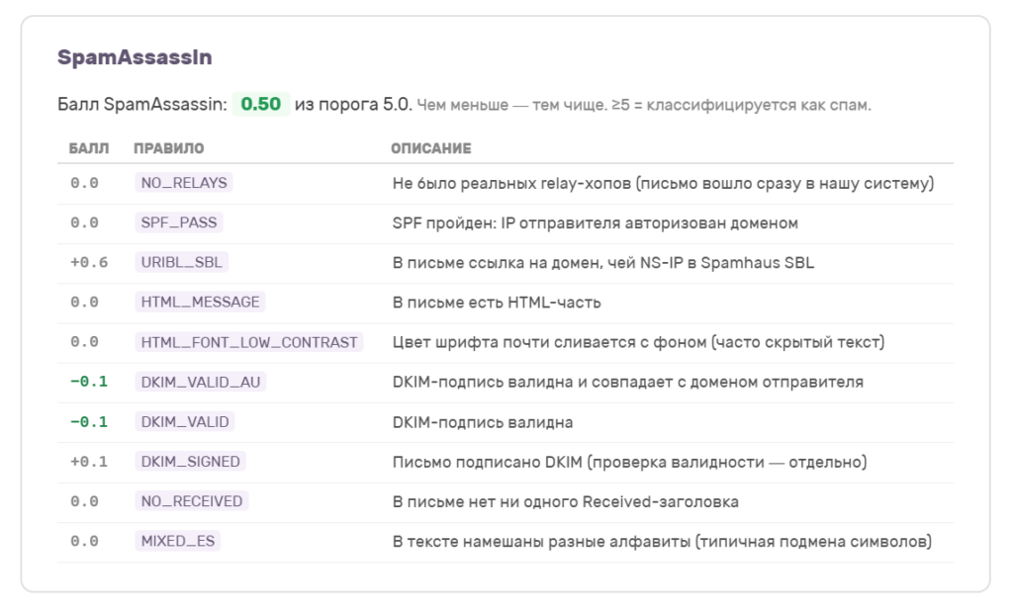Image resolution: width=1013 pixels, height=614 pixels.
Task: Click description 'DKIM-подпись валидна и совпадает'
Action: [x=627, y=383]
